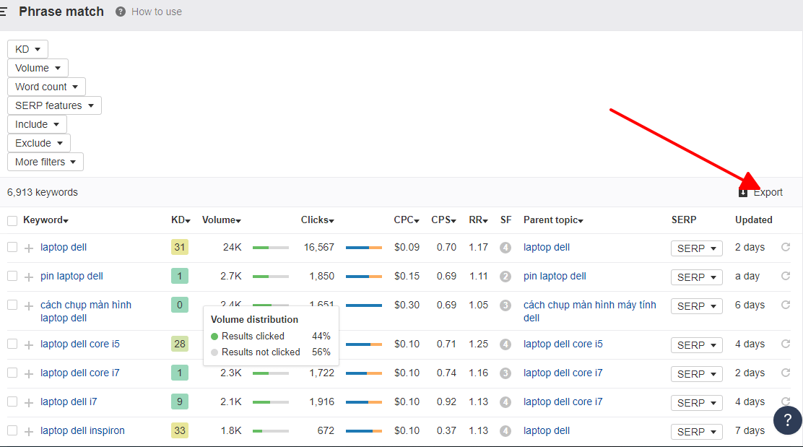Open keyword link 'laptop dell inspiron'
Image resolution: width=803 pixels, height=447 pixels.
(82, 430)
